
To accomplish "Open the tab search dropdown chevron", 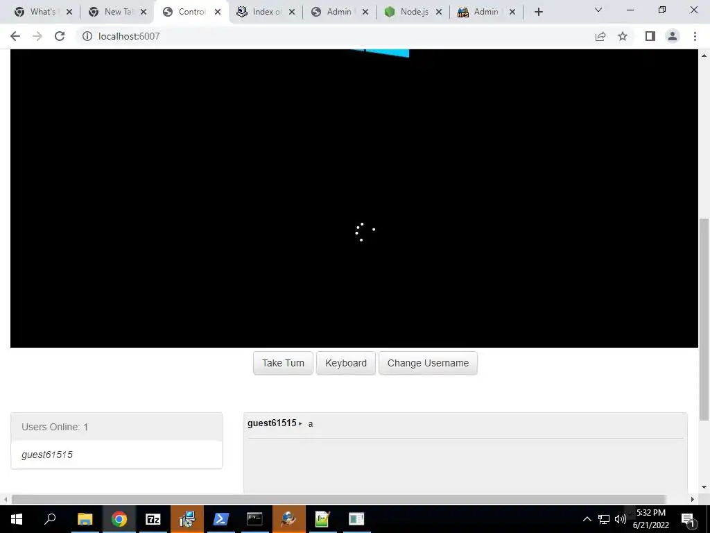I will point(598,10).
